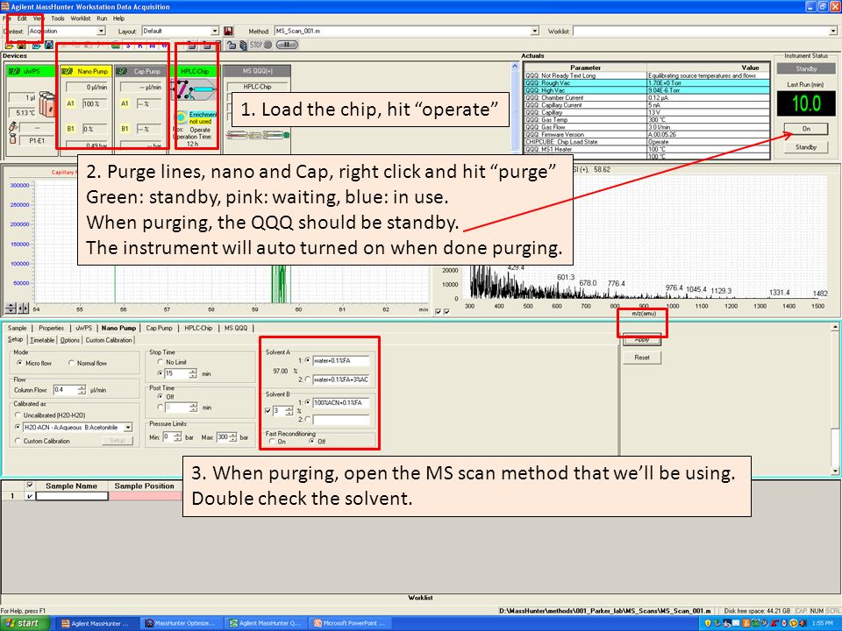This screenshot has width=842, height=631.
Task: Click the uWPS device status icon
Action: coord(13,71)
